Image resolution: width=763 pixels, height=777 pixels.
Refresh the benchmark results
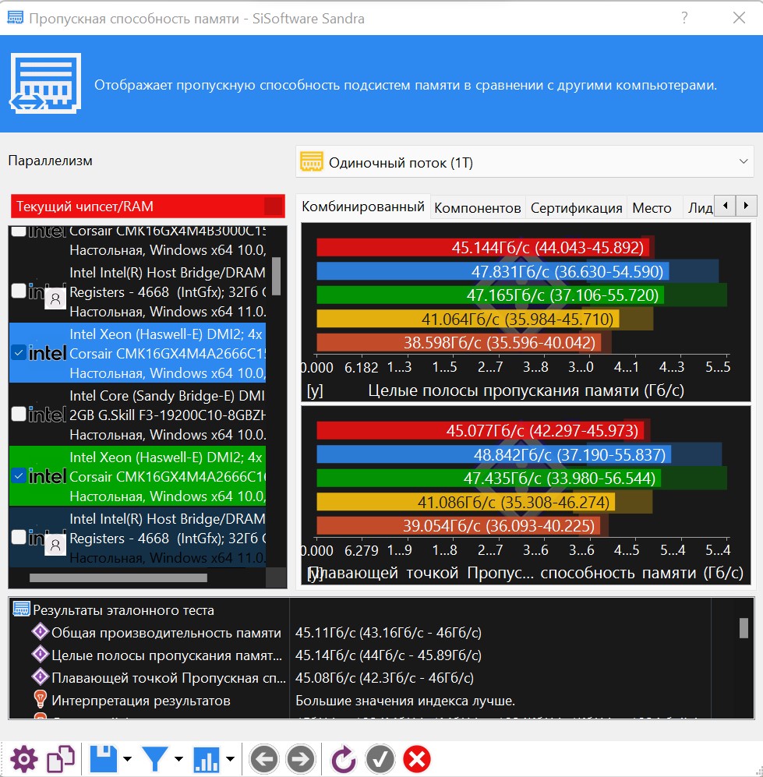(344, 759)
